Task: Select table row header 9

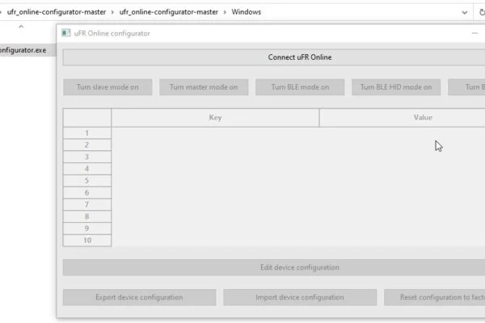Action: (87, 228)
